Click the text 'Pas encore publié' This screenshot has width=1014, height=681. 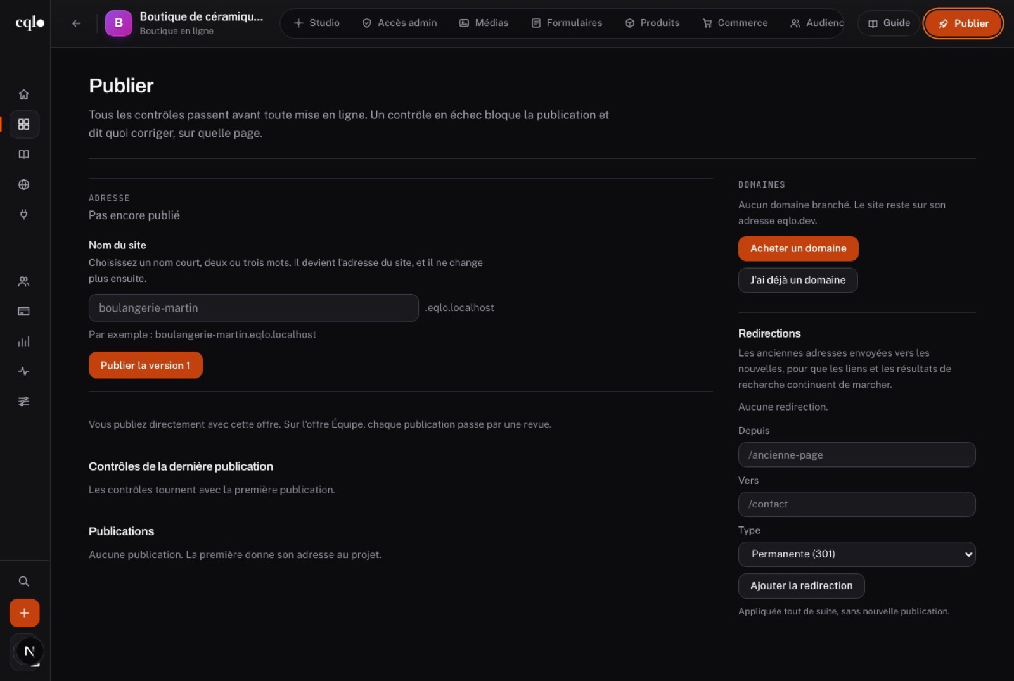click(134, 215)
